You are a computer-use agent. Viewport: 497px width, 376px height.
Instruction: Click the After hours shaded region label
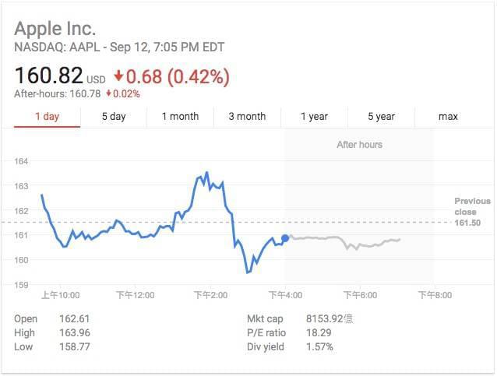pos(359,145)
